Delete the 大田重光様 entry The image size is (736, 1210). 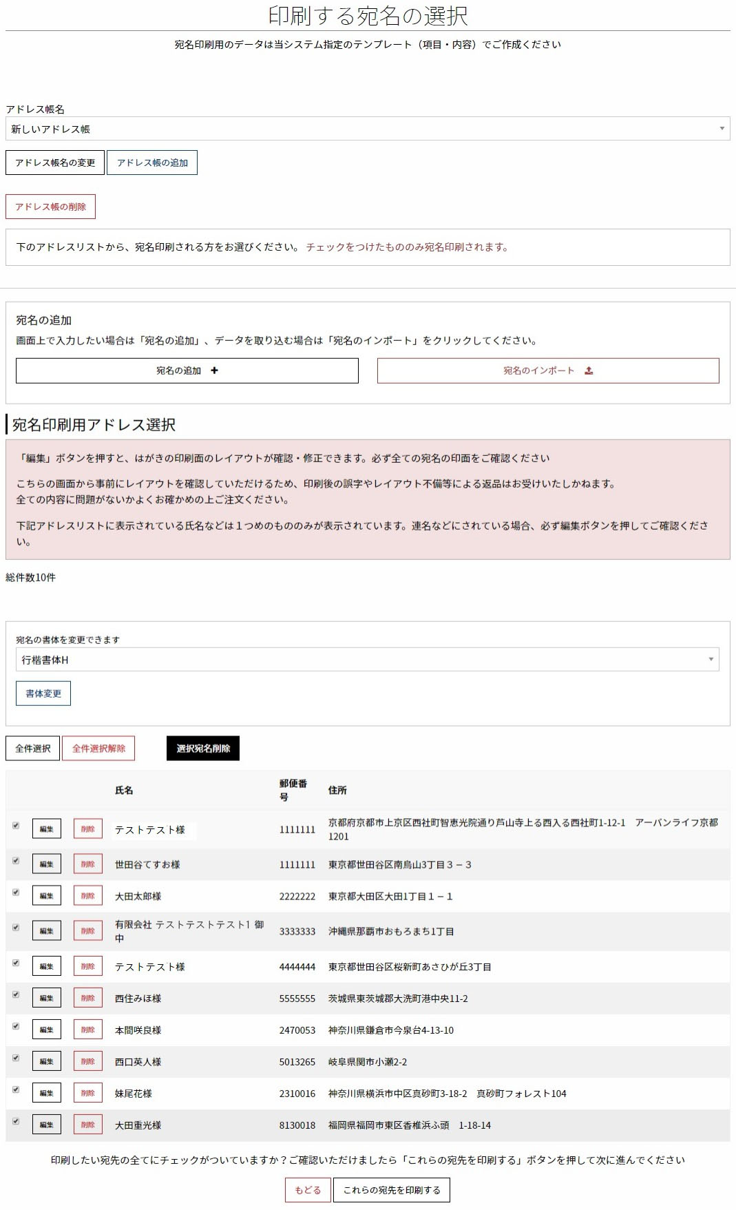click(88, 1125)
